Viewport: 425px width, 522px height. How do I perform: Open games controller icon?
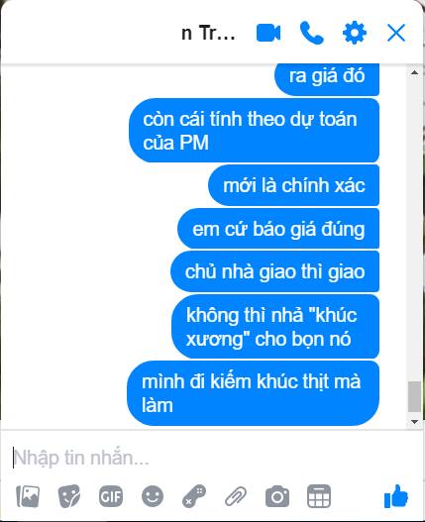tap(194, 496)
